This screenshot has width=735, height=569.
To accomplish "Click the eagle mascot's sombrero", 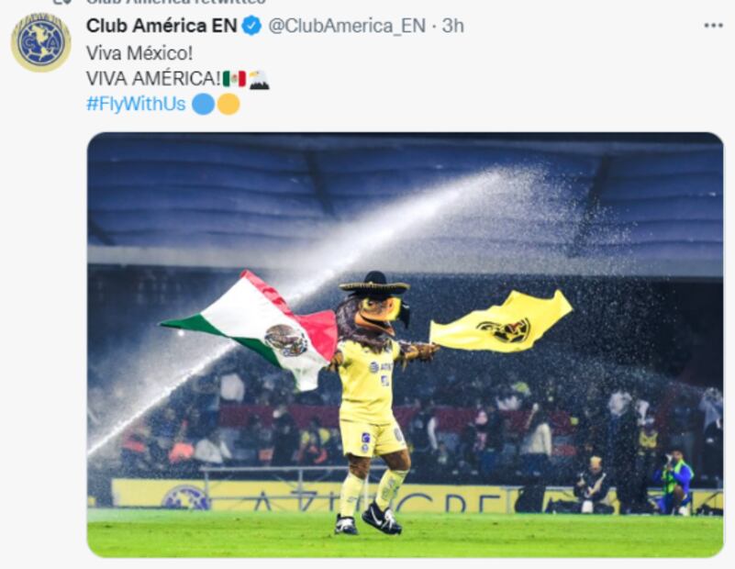I will pos(374,284).
